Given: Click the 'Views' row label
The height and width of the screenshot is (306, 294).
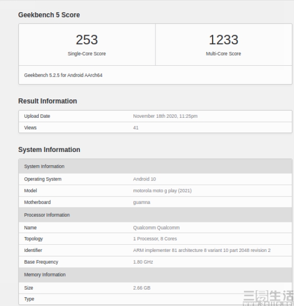Looking at the screenshot, I should [x=30, y=127].
